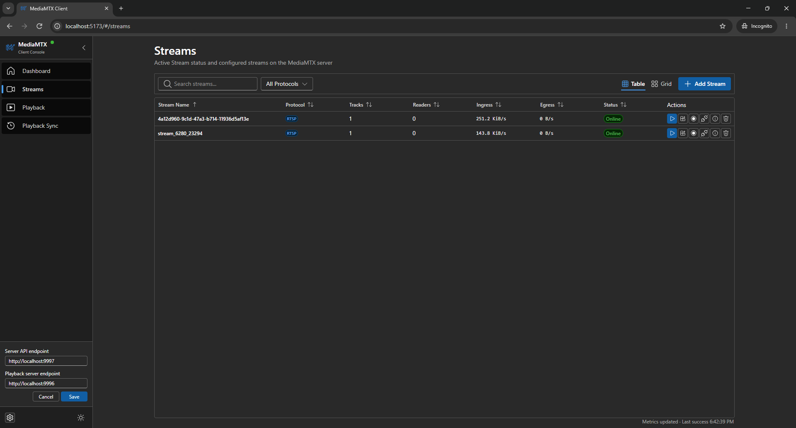Delete the stream_6280_23294 stream
The image size is (796, 428).
pos(726,133)
